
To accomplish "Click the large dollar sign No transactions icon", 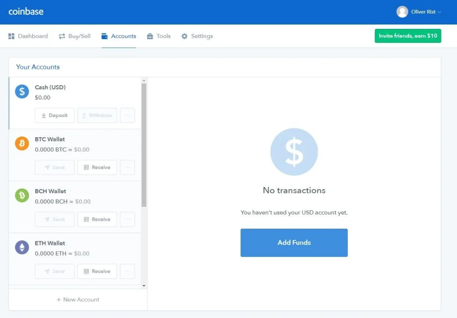I will (294, 151).
